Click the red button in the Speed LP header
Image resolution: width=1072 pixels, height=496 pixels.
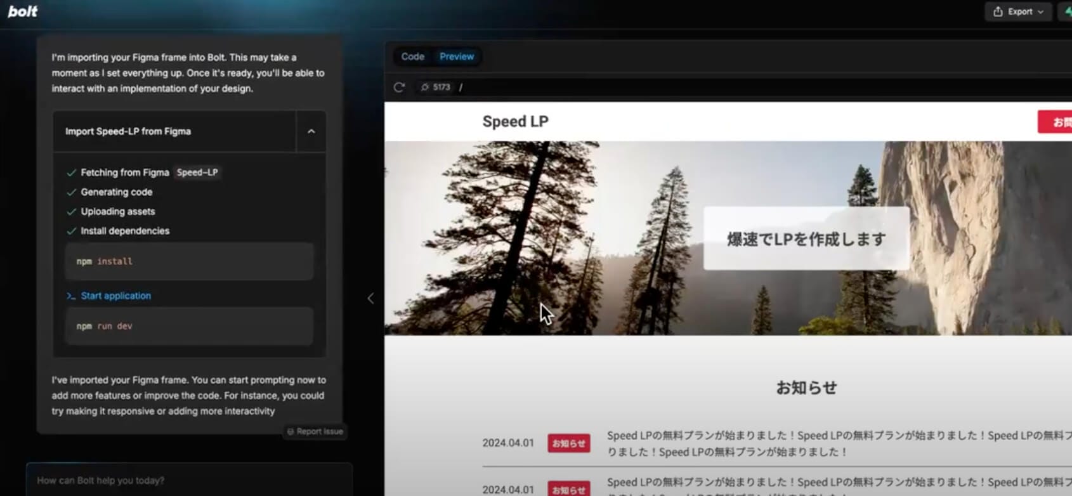[x=1057, y=122]
